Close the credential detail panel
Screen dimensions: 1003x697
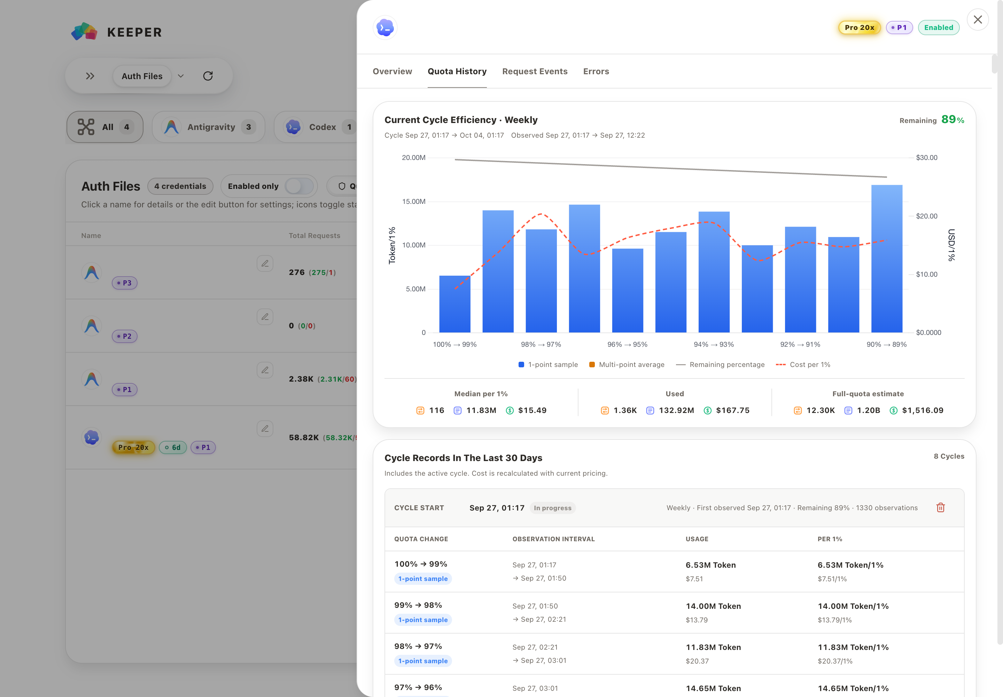(978, 20)
